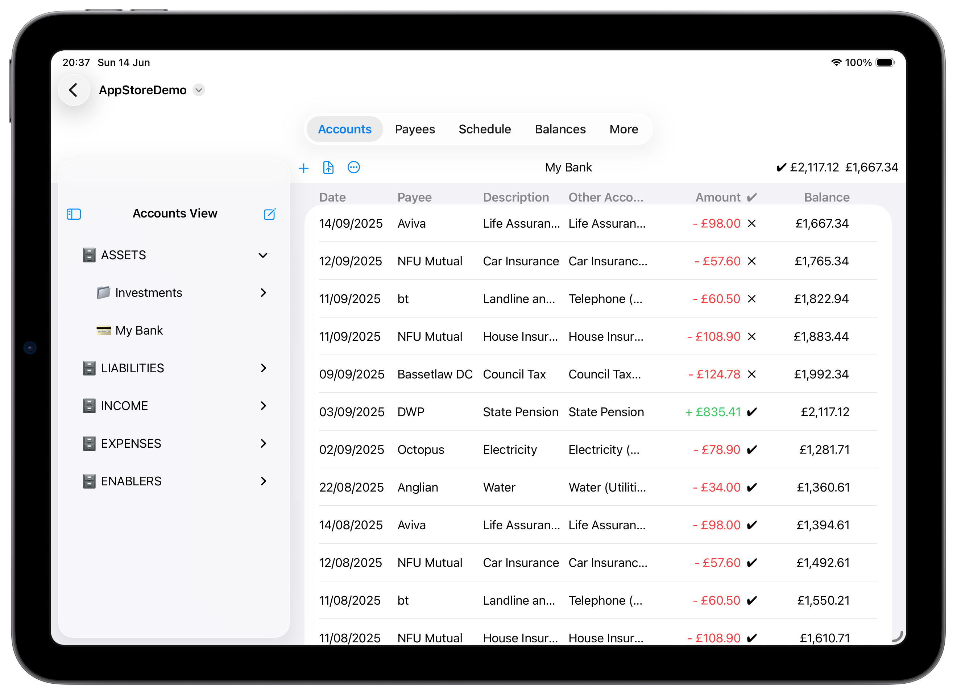
Task: Click the Other Account column header
Action: (606, 197)
